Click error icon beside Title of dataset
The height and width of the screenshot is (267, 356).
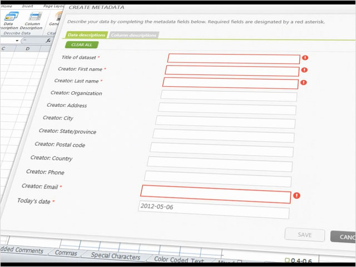[305, 58]
